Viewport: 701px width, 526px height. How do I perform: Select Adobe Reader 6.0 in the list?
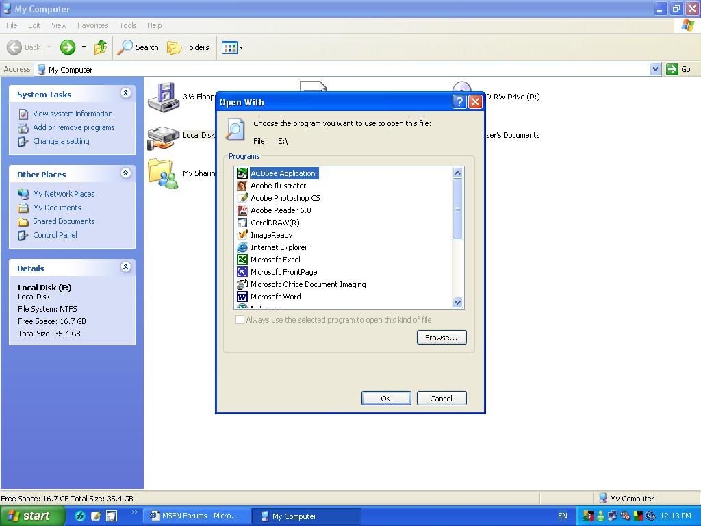pos(281,210)
